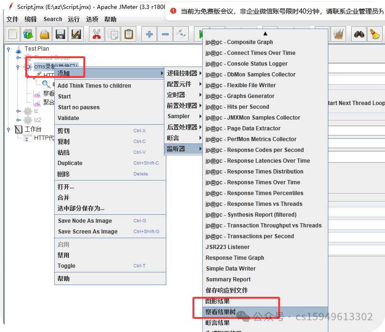Click the Open file toolbar icon
Image resolution: width=385 pixels, height=332 pixels.
tap(44, 34)
